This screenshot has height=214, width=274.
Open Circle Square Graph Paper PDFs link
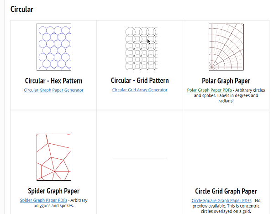(221, 200)
